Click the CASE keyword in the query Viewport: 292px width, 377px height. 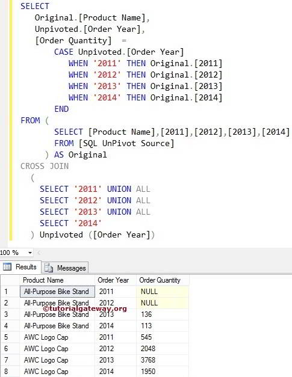(x=64, y=52)
